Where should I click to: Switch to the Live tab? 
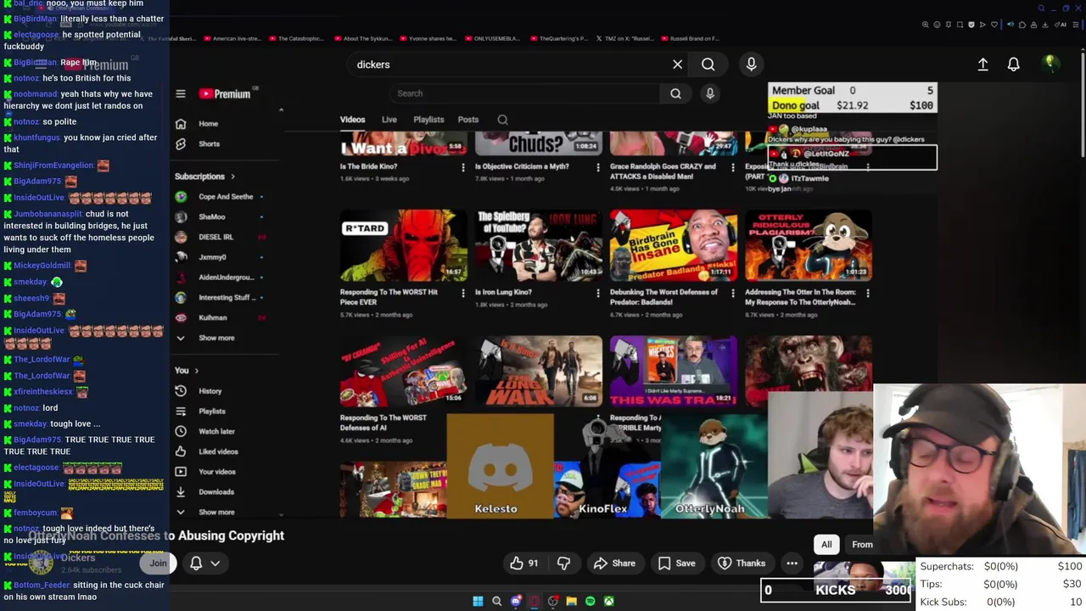click(389, 121)
